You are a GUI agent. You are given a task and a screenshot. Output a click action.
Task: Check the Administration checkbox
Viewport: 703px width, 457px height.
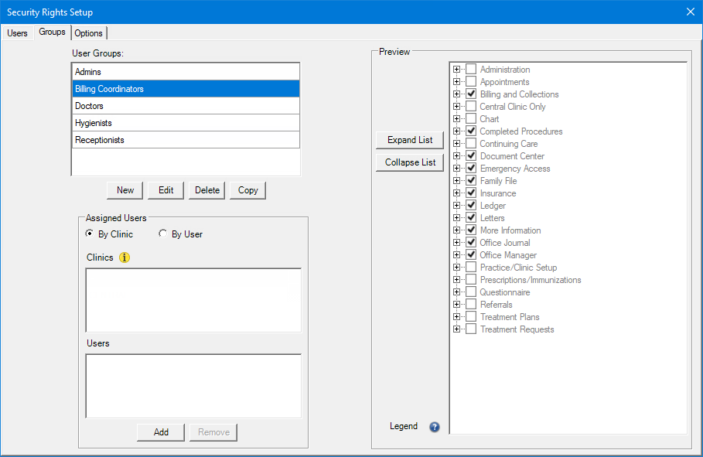471,70
